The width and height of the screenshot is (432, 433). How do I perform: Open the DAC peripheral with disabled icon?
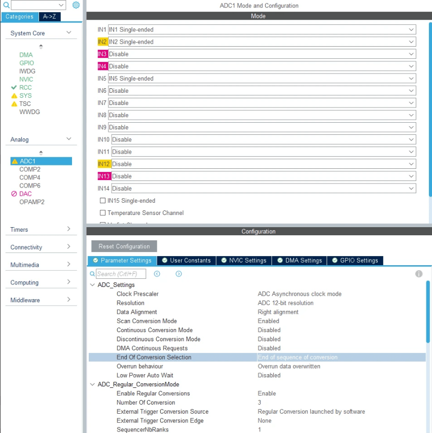point(25,194)
